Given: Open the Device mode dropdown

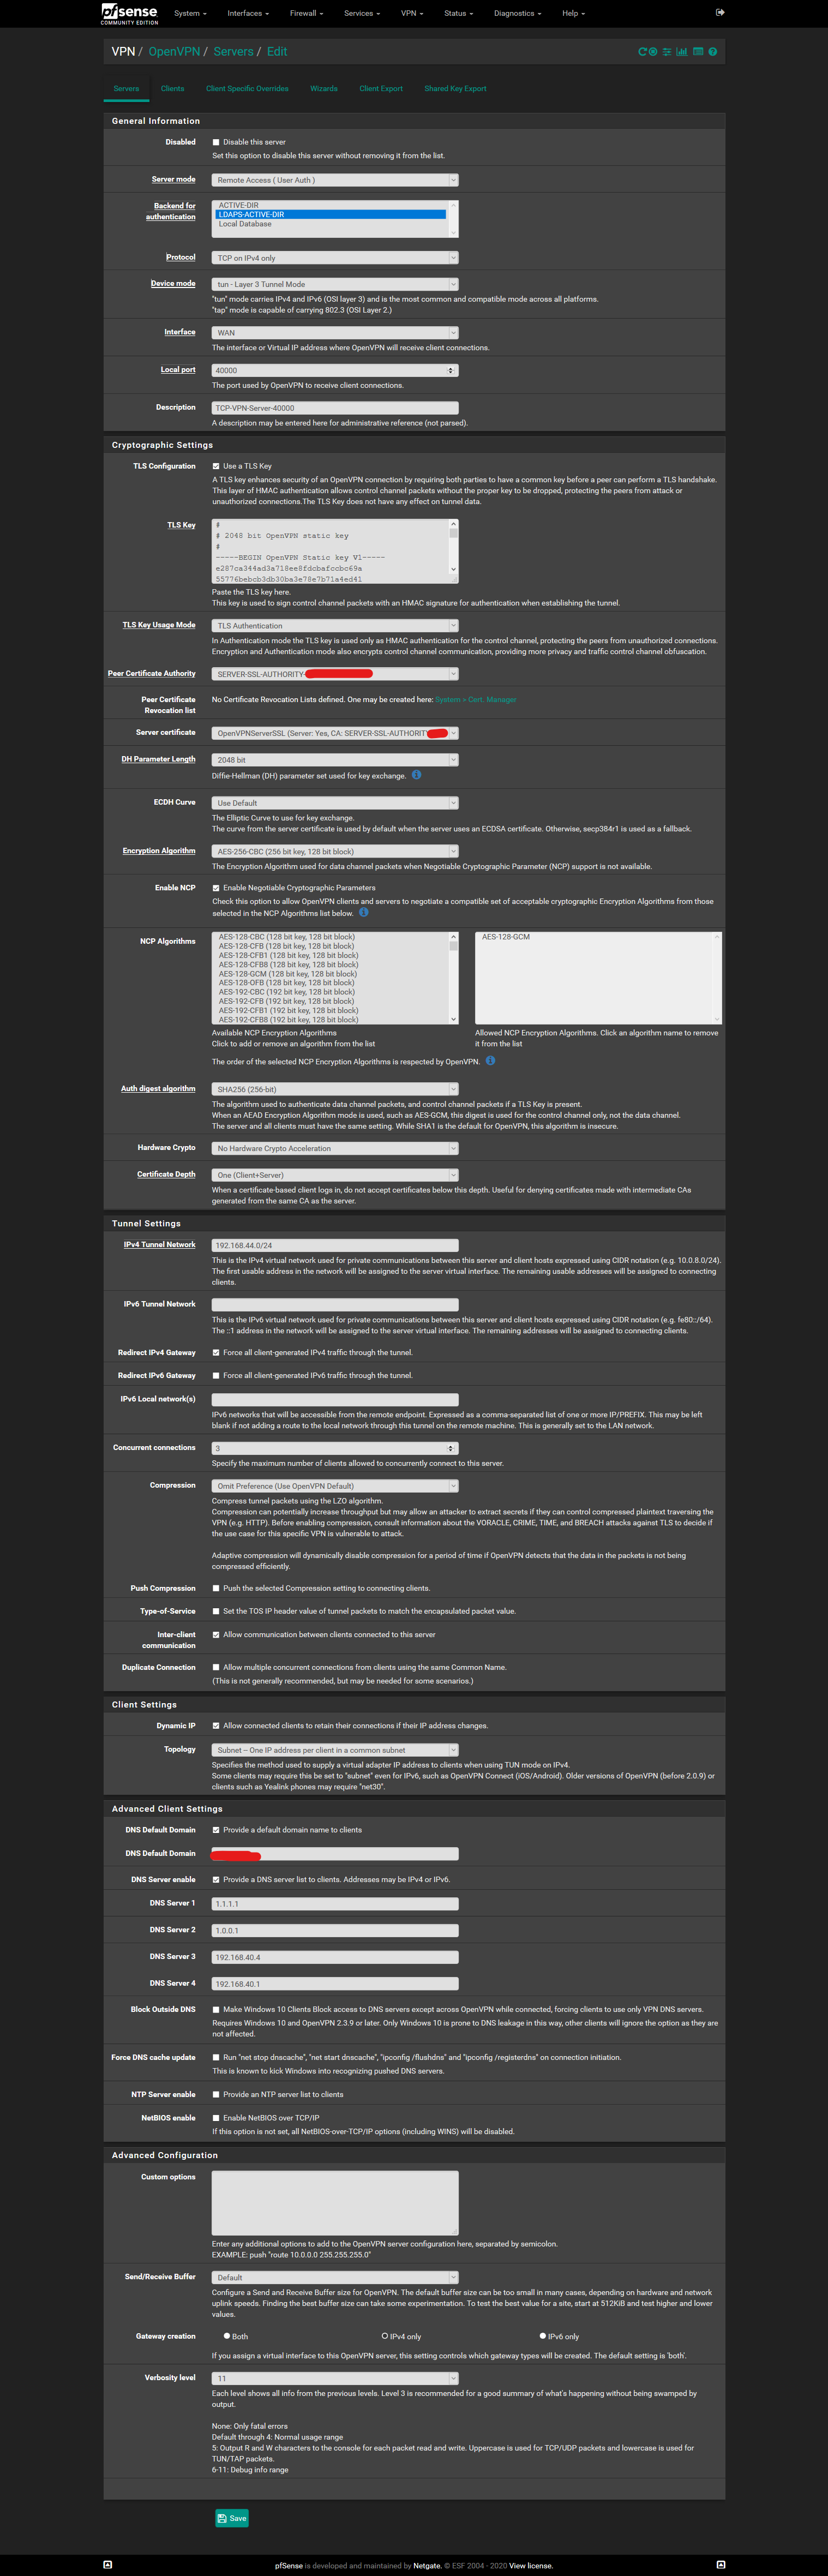Looking at the screenshot, I should click(335, 284).
